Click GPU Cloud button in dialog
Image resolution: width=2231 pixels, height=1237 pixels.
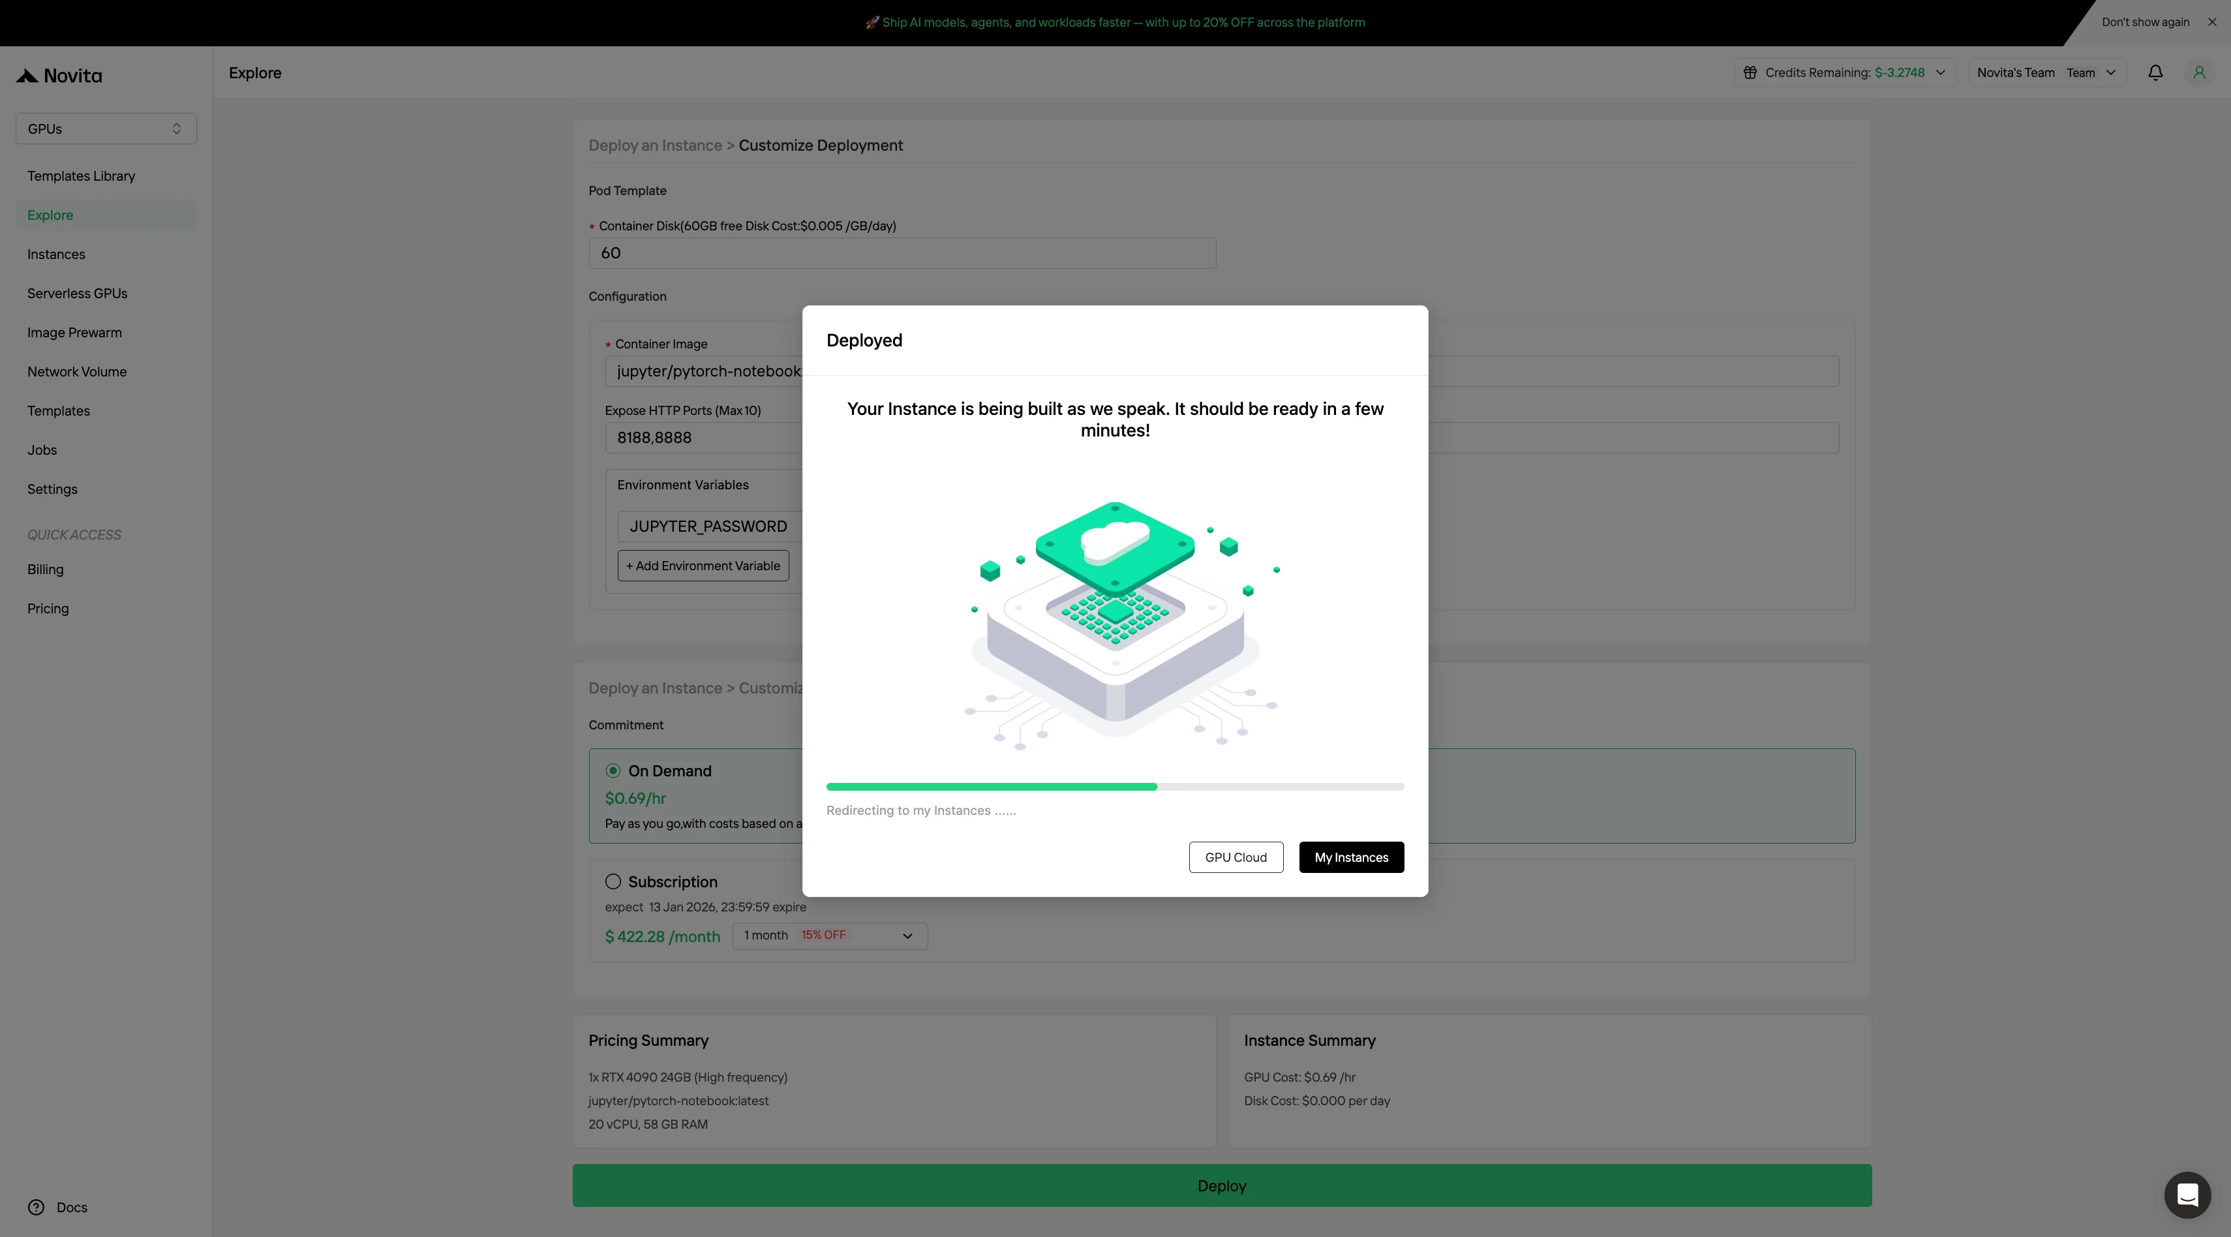1236,857
